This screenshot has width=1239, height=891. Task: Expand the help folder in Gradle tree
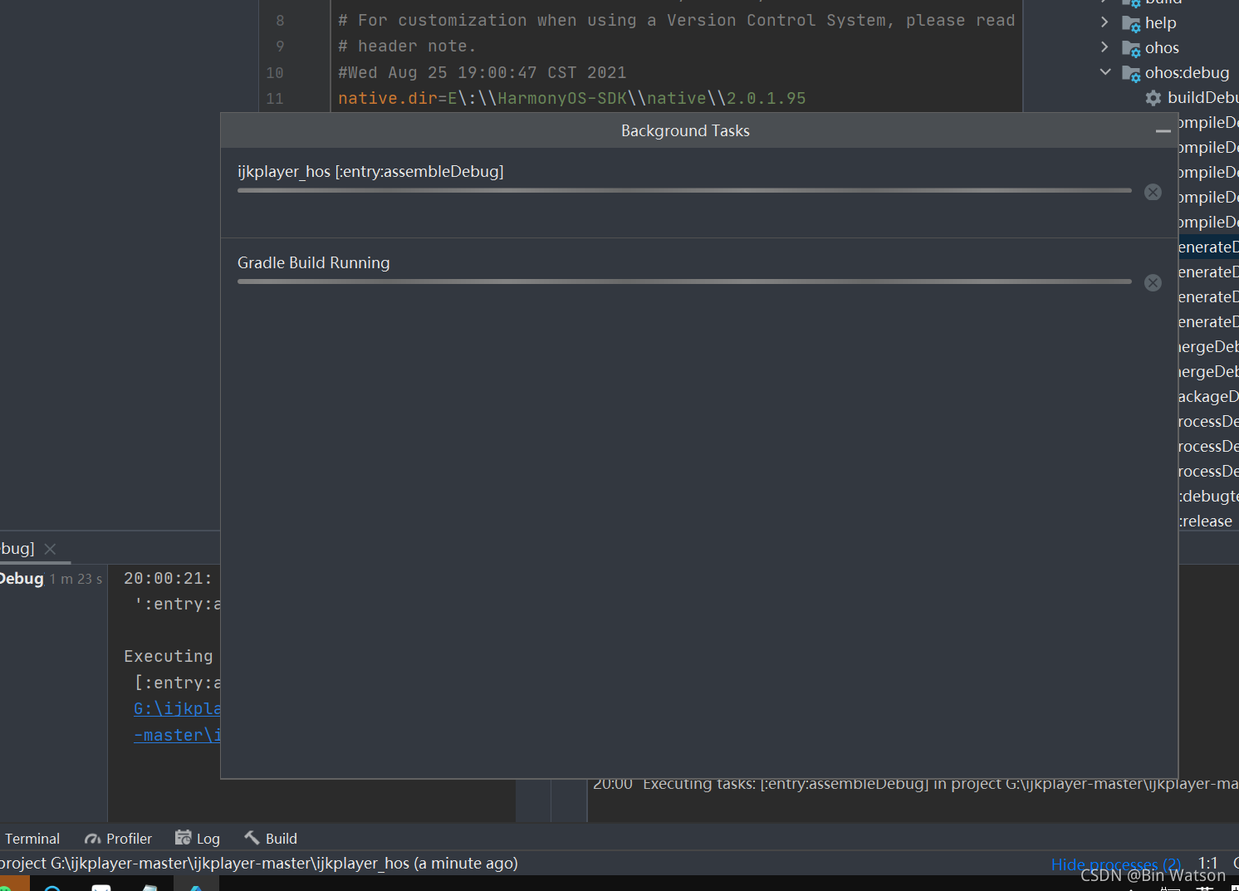coord(1104,22)
